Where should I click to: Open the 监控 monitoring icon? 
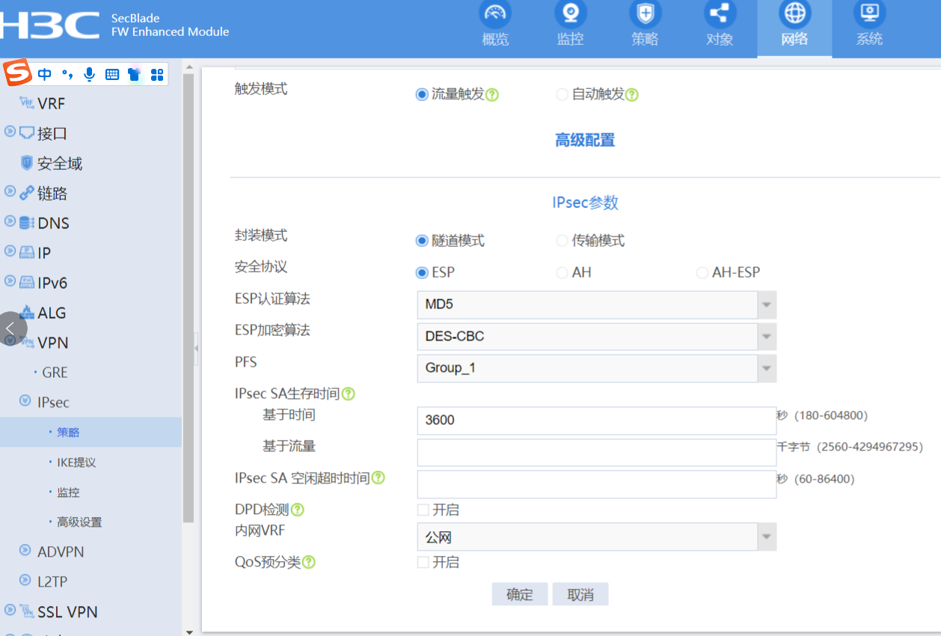570,14
